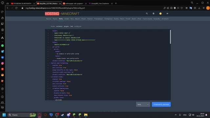The height and width of the screenshot is (118, 210).
Task: Open browser downloads icon
Action: pyautogui.click(x=199, y=8)
